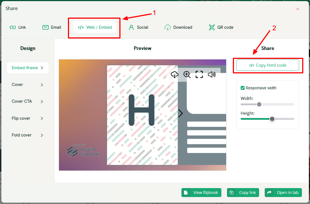Click the sound speaker icon in preview
The height and width of the screenshot is (204, 310).
[x=212, y=75]
